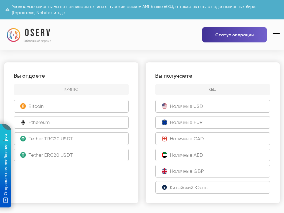284x213 pixels.
Task: Click the Canadian flag icon
Action: [x=164, y=139]
